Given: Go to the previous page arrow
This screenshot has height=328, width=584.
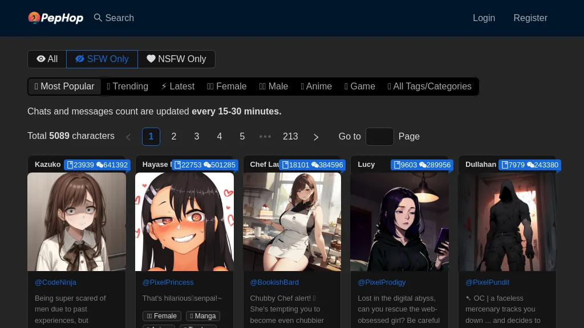Looking at the screenshot, I should point(128,137).
